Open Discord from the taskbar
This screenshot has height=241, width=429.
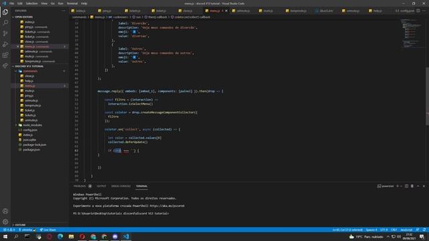pos(115,236)
